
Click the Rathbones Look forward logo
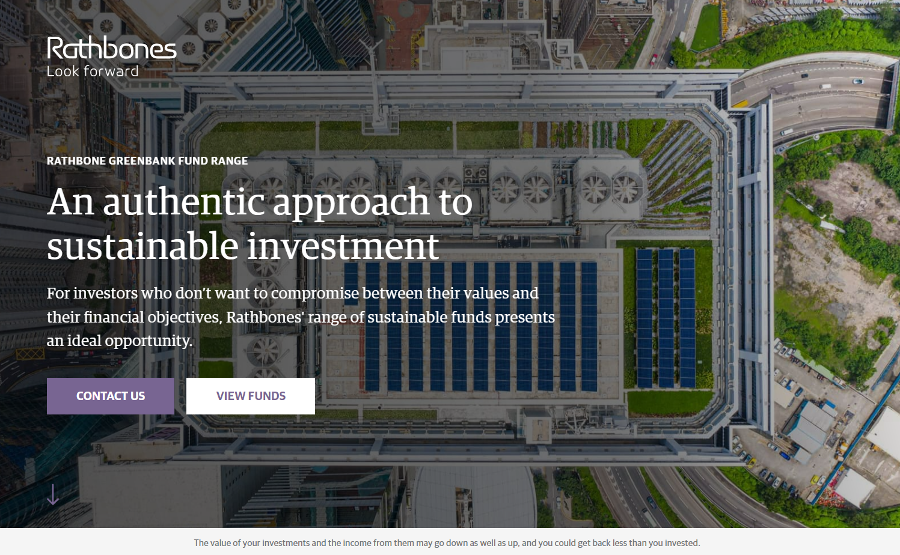pos(112,57)
